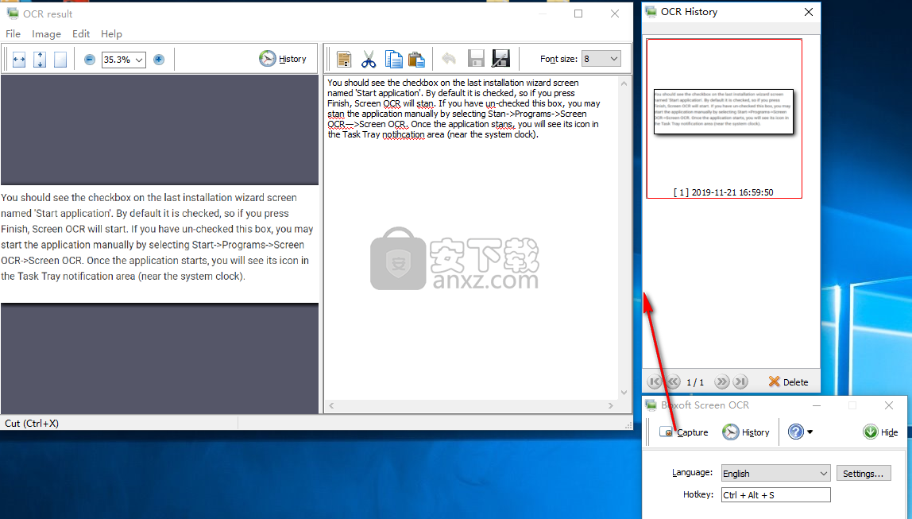
Task: Click the text pane vertical scrollbar up arrow
Action: 624,83
